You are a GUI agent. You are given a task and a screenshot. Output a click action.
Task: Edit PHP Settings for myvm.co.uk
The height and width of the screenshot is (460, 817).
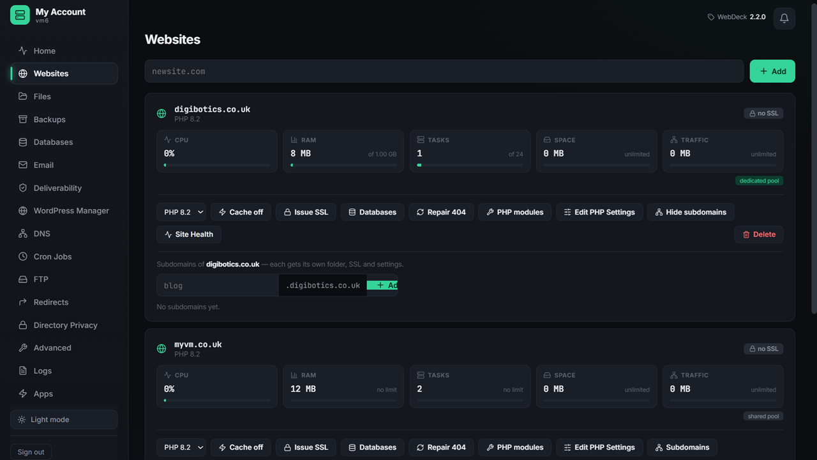point(599,447)
